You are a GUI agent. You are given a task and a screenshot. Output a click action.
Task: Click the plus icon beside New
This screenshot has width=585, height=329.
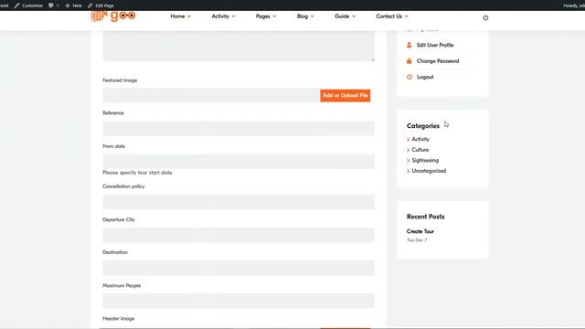pos(68,5)
